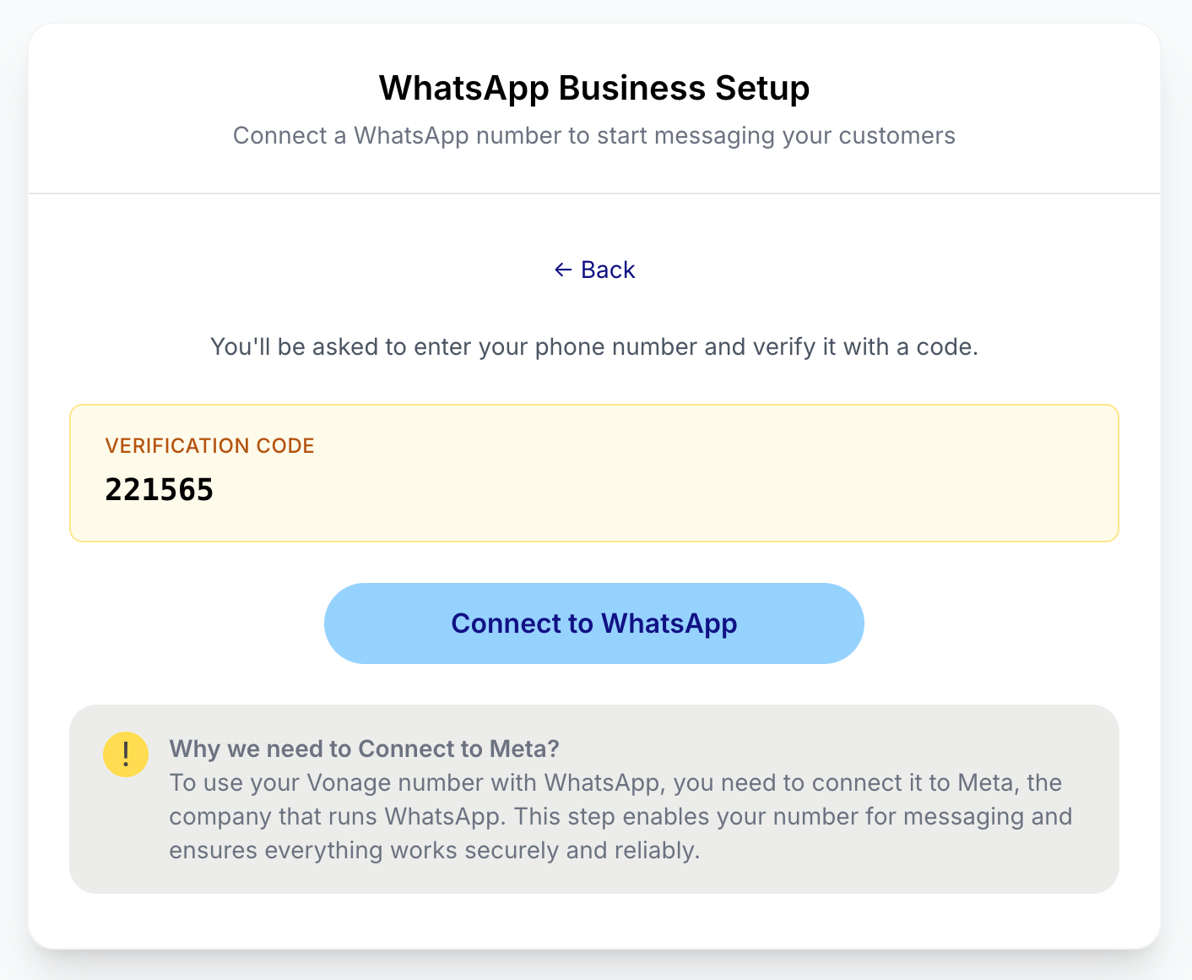Go back using the Back link
The image size is (1192, 980).
click(594, 269)
